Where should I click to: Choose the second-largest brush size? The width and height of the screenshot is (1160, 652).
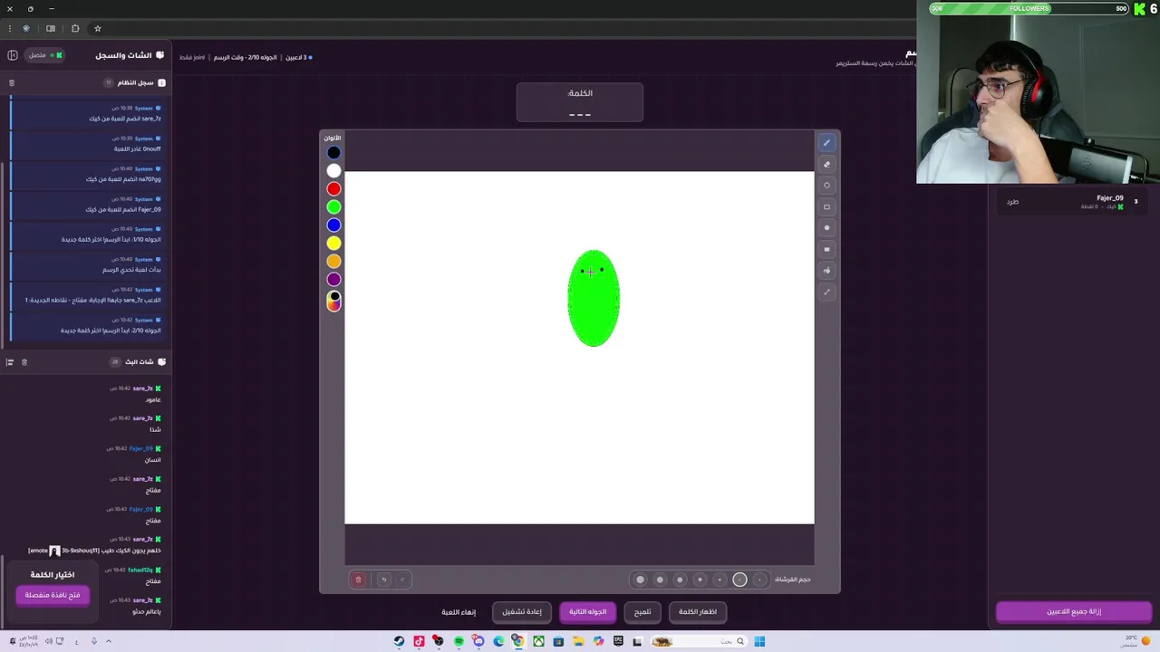[660, 580]
